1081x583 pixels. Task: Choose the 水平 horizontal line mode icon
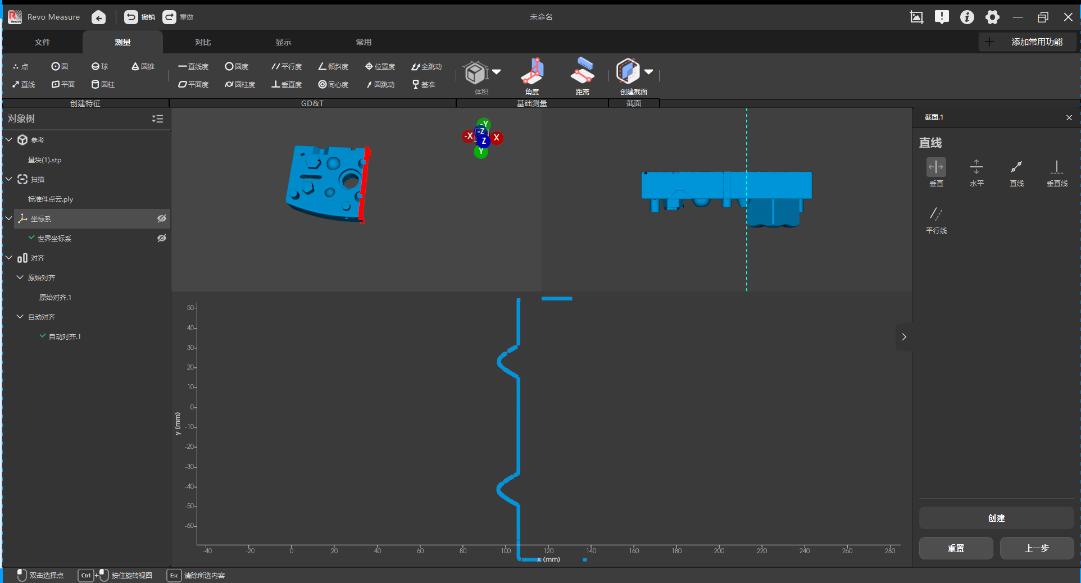(976, 172)
